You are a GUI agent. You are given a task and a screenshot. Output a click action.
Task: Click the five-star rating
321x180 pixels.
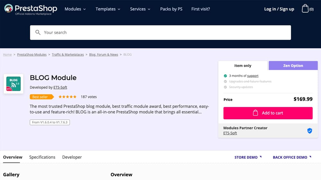[67, 97]
